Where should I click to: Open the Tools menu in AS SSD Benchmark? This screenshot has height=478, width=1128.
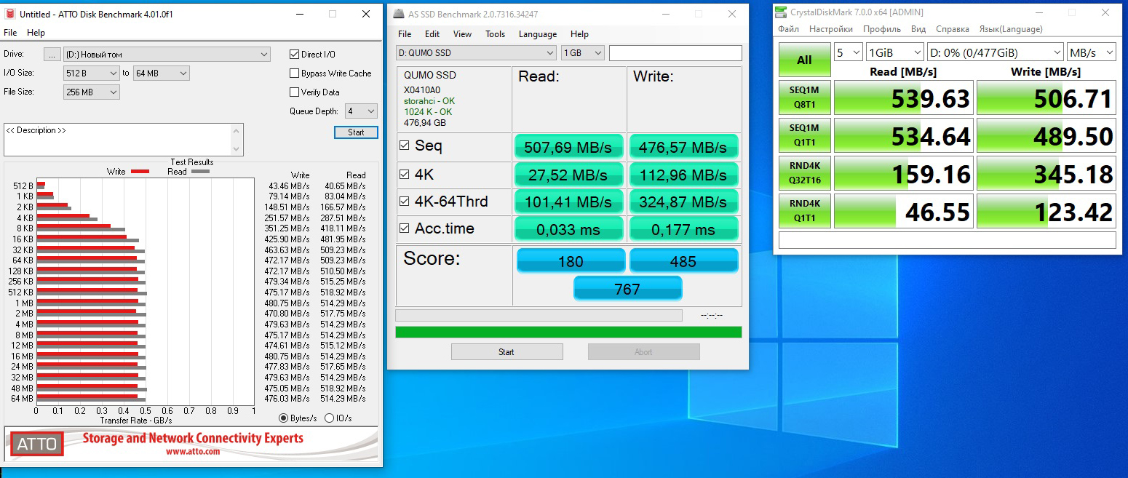[495, 34]
